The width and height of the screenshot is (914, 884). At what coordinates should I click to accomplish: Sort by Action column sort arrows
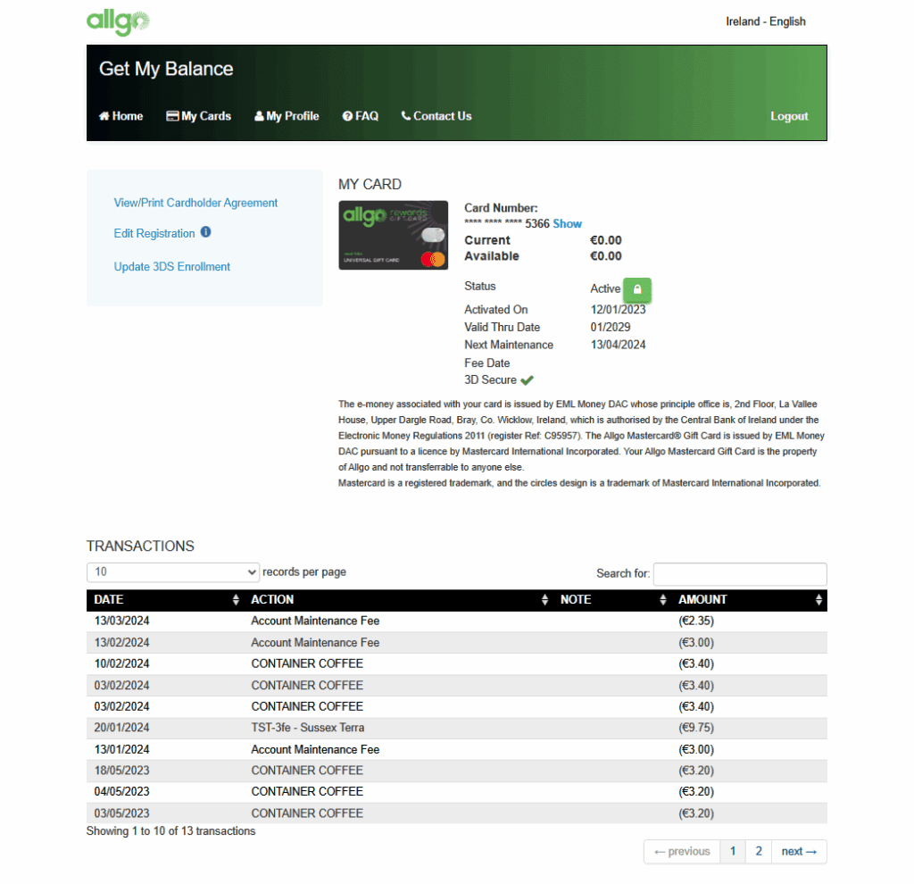click(x=545, y=600)
